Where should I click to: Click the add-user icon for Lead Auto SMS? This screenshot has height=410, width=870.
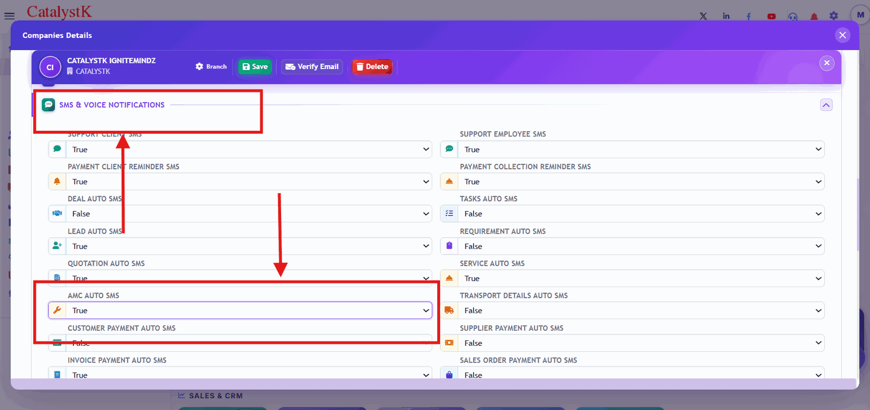[x=57, y=246]
